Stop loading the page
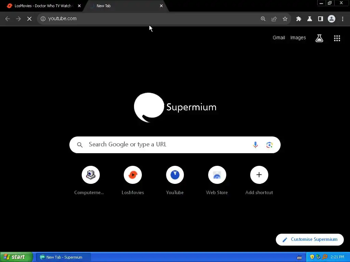 [x=29, y=19]
